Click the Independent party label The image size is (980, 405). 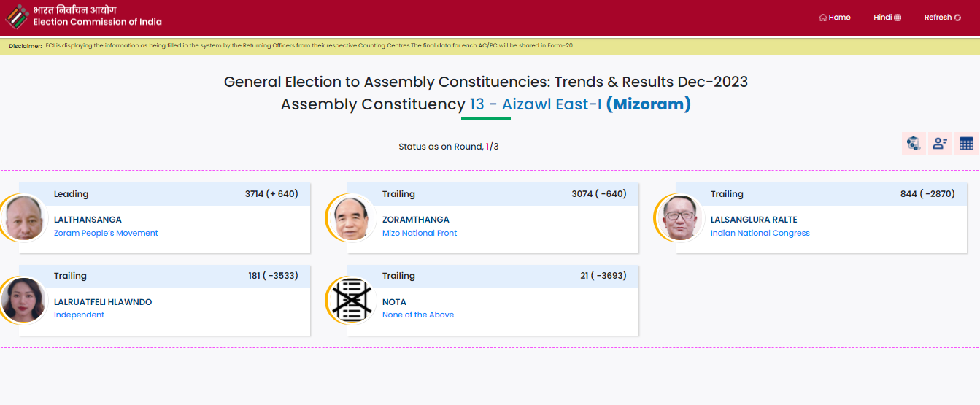pyautogui.click(x=79, y=315)
